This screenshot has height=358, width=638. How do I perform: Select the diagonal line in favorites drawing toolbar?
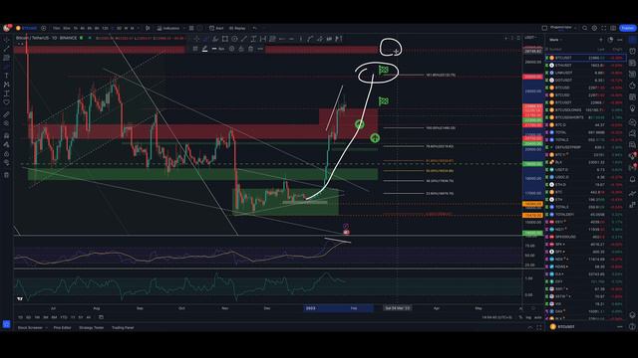(x=244, y=39)
